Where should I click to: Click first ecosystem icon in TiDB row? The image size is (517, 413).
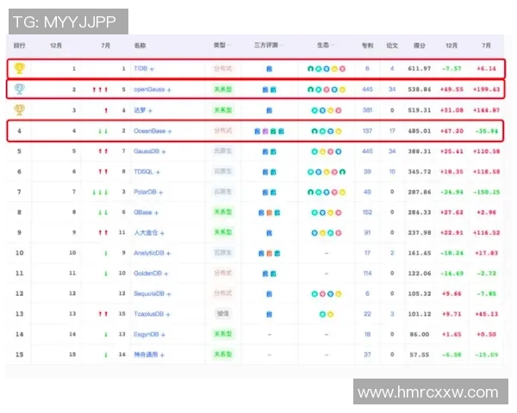click(x=312, y=68)
